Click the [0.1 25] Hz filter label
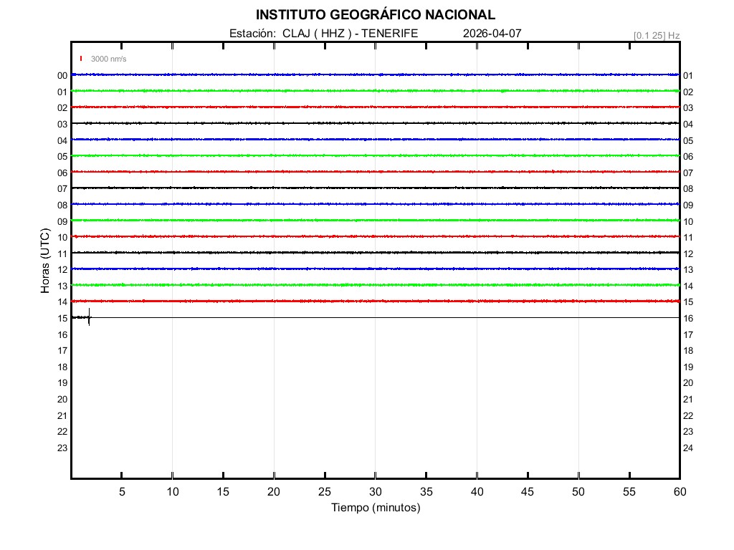 click(x=656, y=35)
